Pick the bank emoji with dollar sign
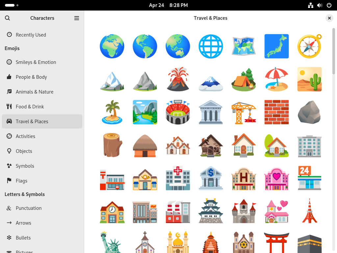This screenshot has width=337, height=253. coord(211,178)
